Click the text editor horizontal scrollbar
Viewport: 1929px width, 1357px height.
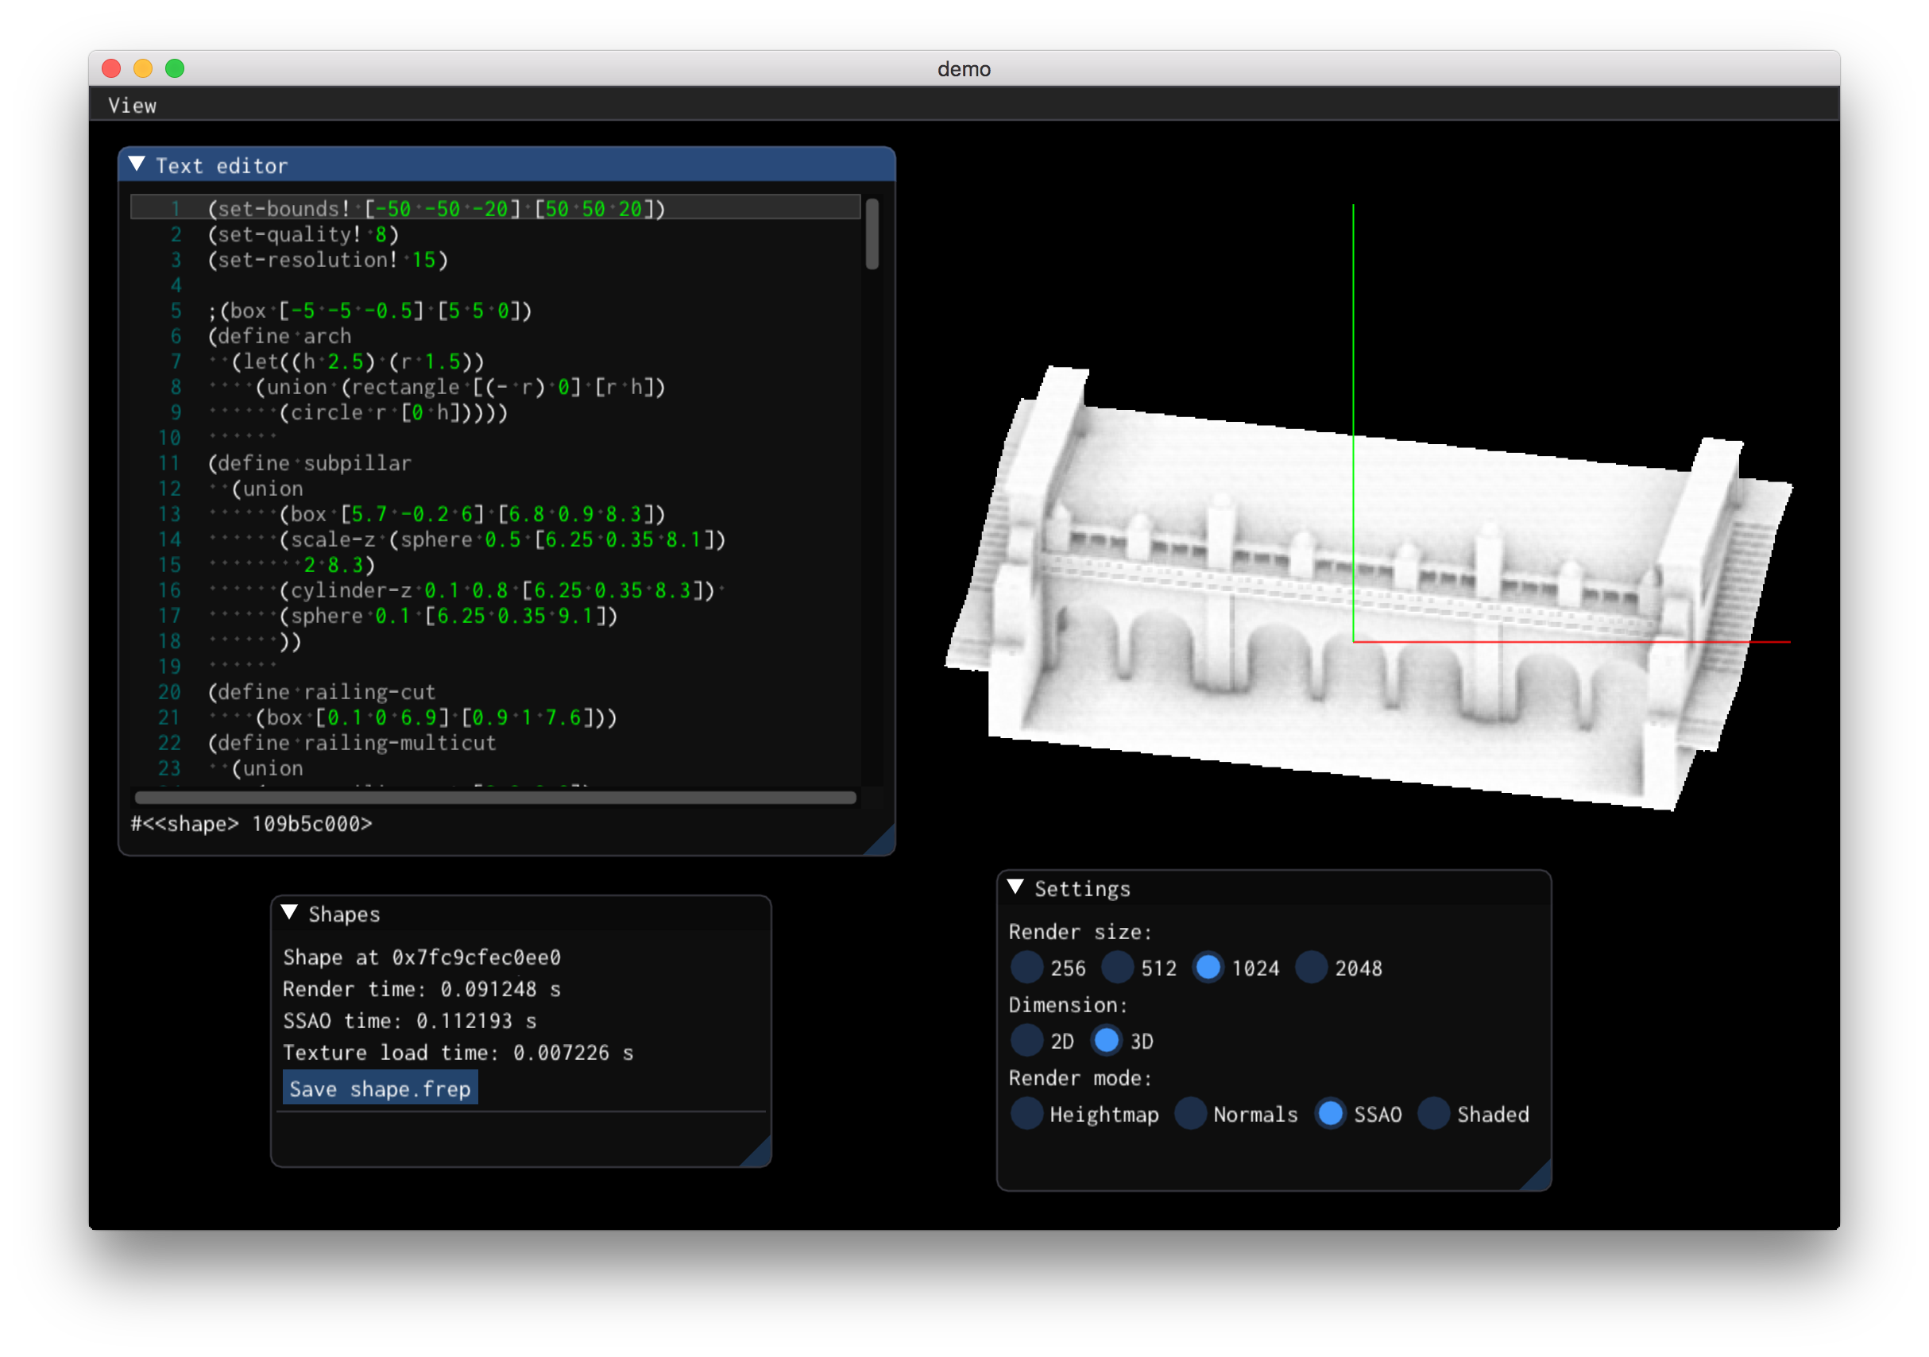pos(496,798)
